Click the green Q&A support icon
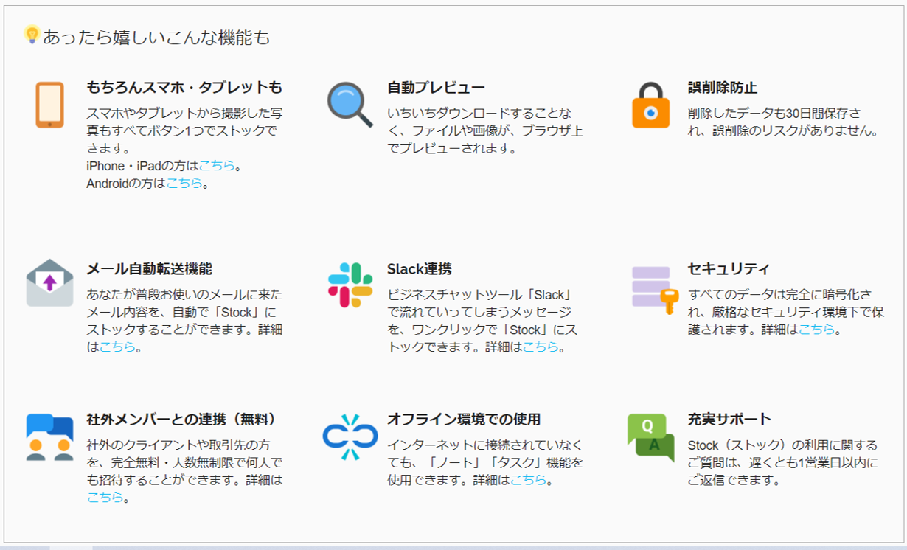Screen dimensions: 907x550 [x=650, y=436]
